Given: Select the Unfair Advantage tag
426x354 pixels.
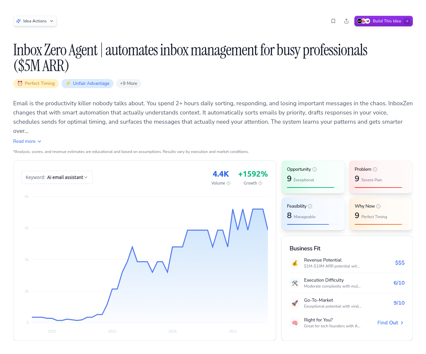Looking at the screenshot, I should 87,84.
